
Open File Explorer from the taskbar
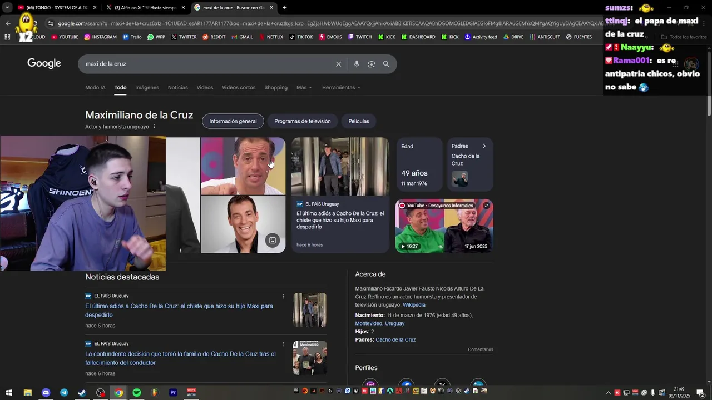coord(27,393)
